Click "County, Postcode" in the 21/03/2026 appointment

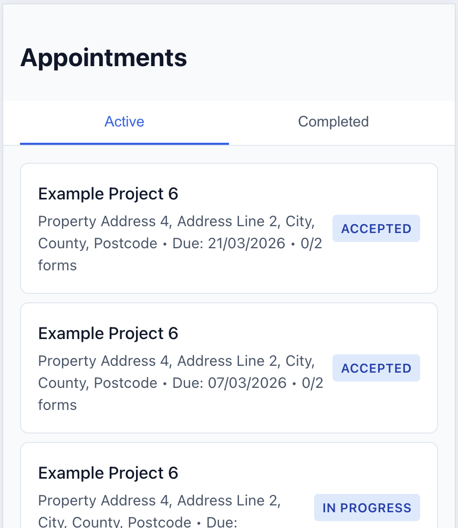(x=98, y=244)
